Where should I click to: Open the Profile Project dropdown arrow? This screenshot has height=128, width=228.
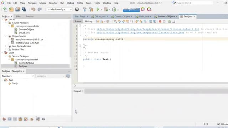118,10
